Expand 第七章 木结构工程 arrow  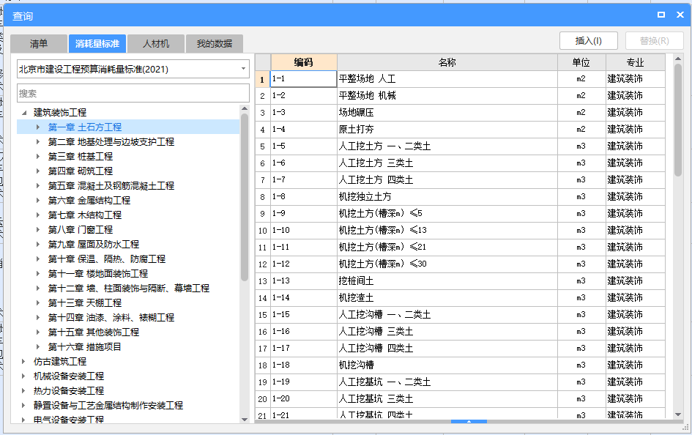click(38, 215)
